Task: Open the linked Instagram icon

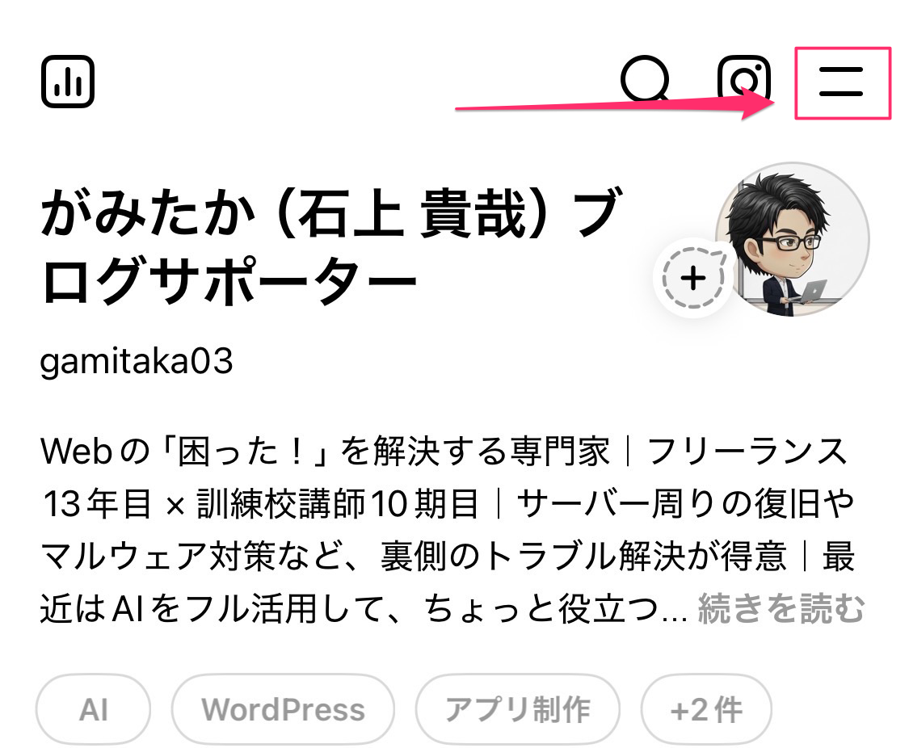Action: click(744, 78)
